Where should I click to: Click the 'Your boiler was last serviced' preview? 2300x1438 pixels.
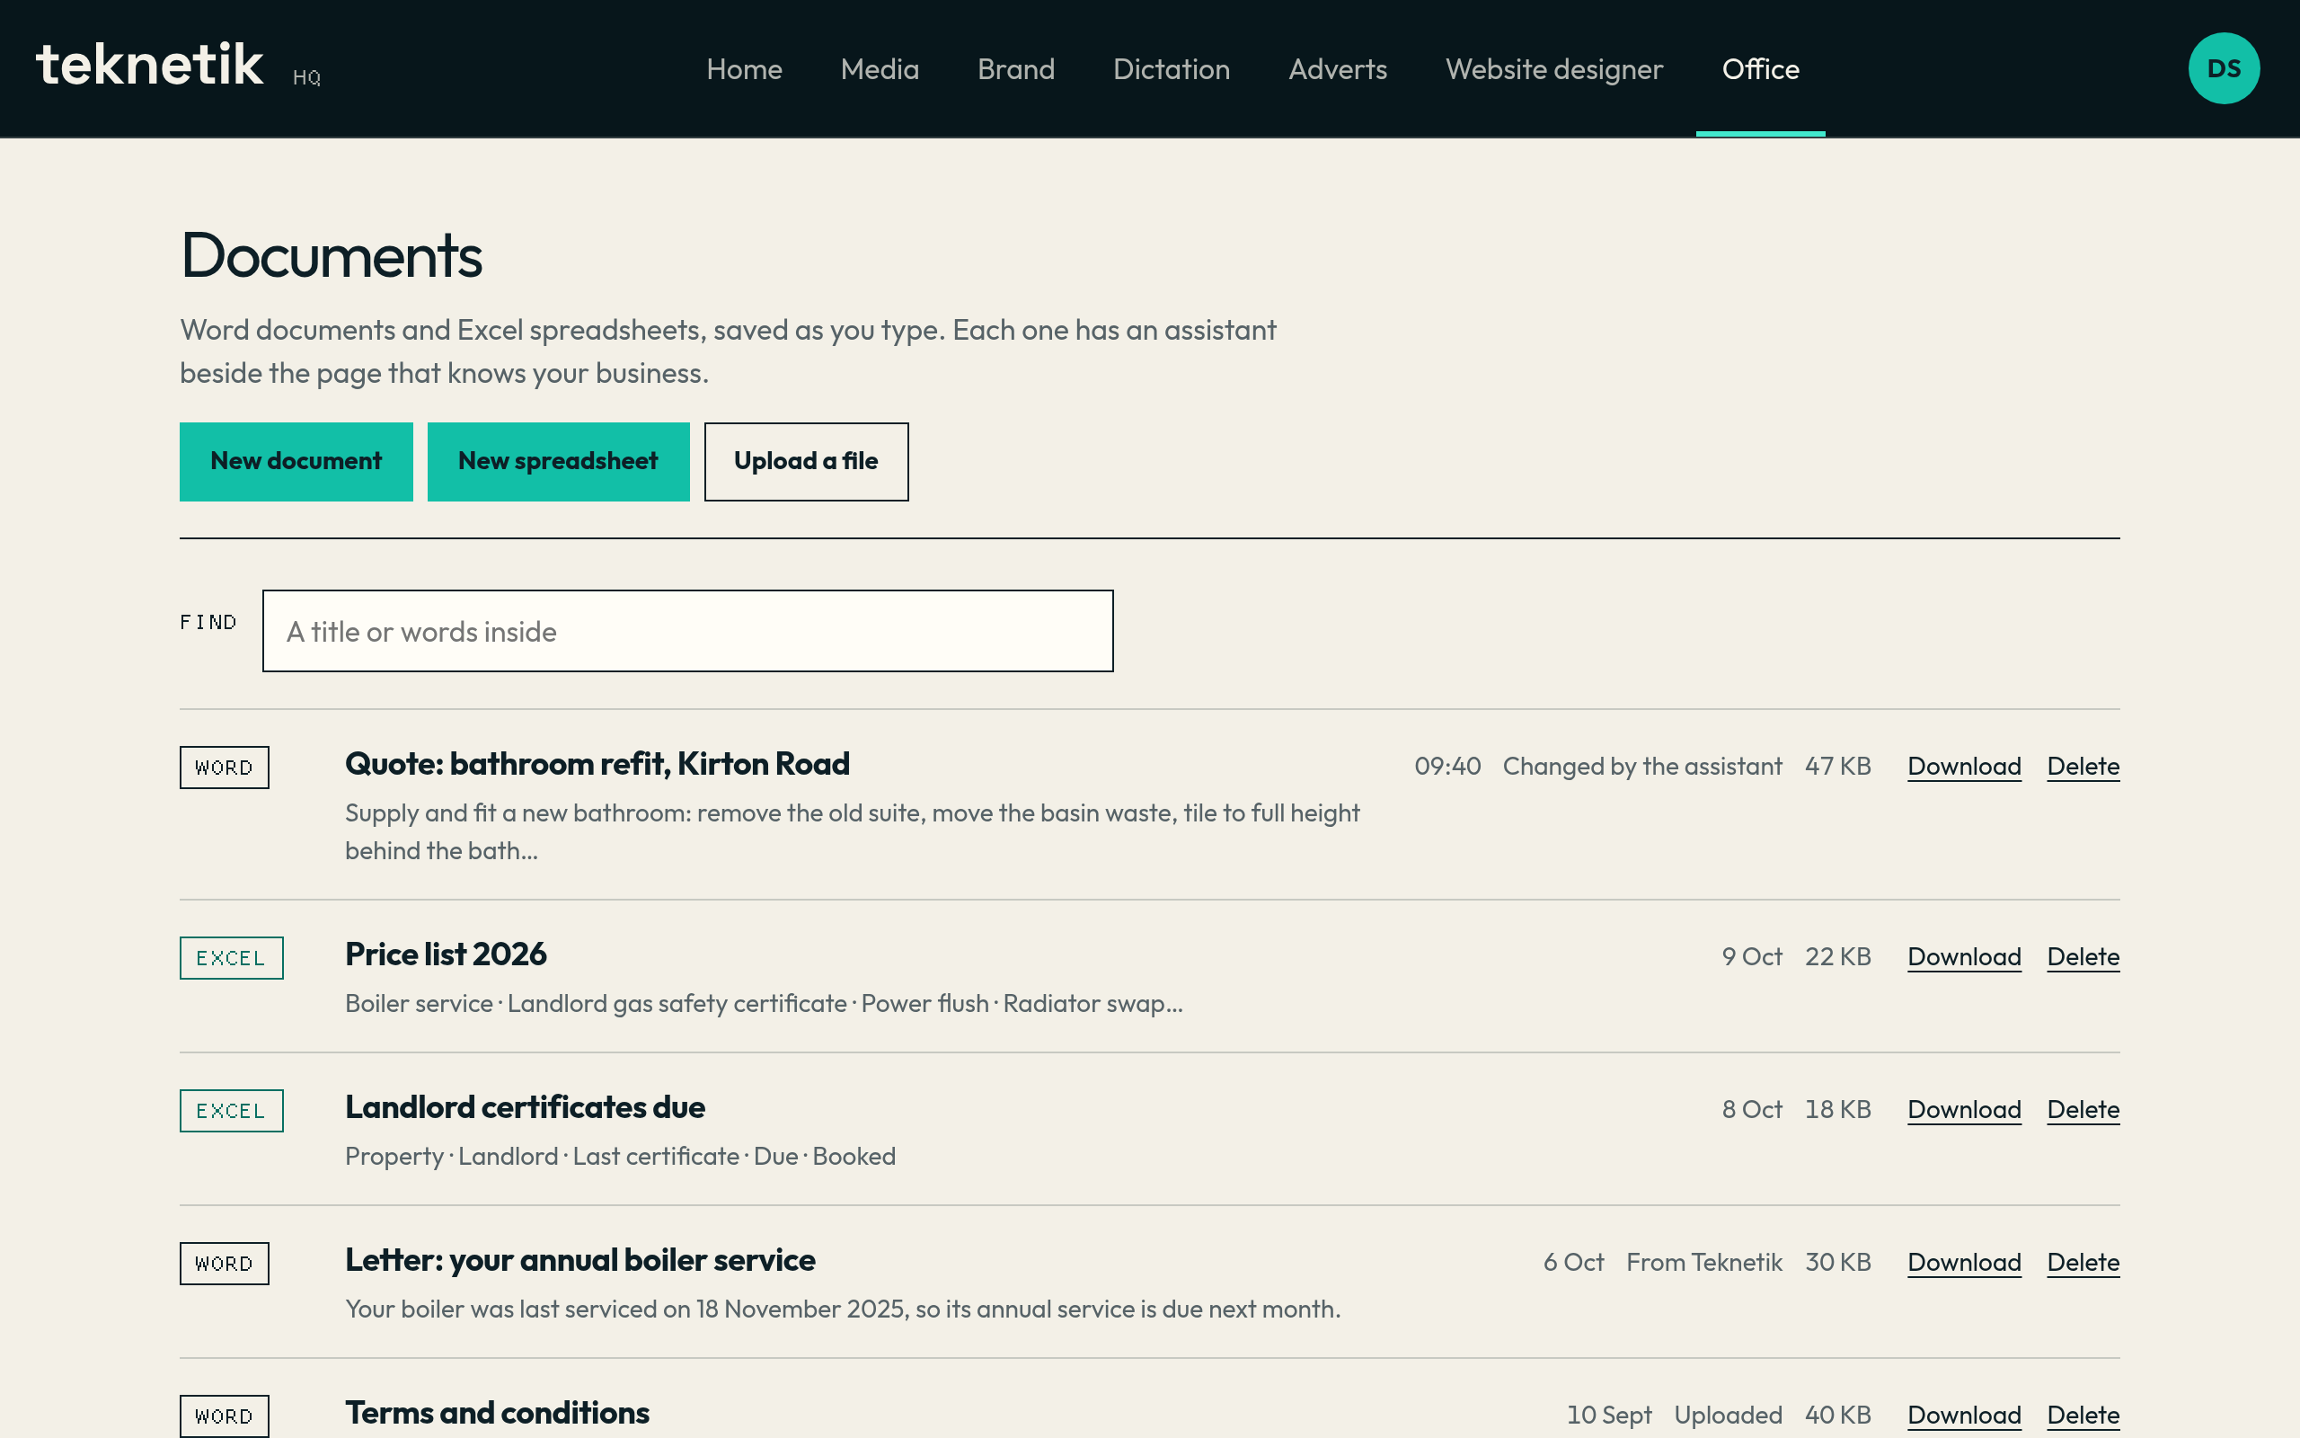pyautogui.click(x=842, y=1309)
